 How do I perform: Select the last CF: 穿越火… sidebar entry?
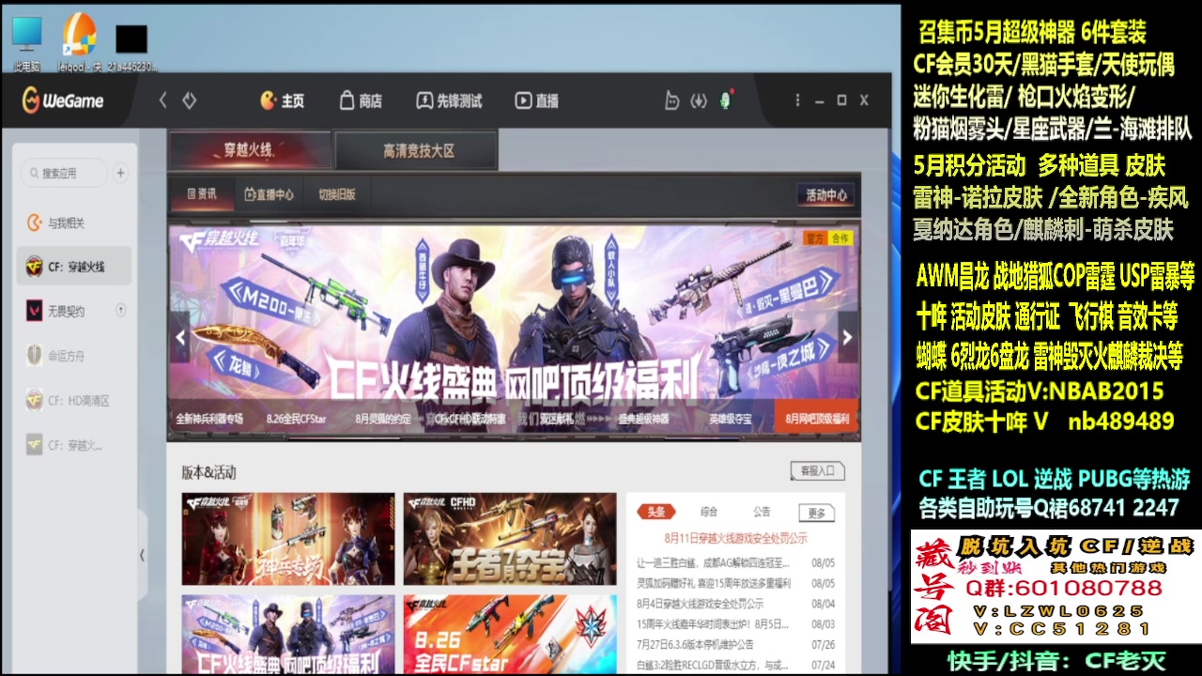73,445
